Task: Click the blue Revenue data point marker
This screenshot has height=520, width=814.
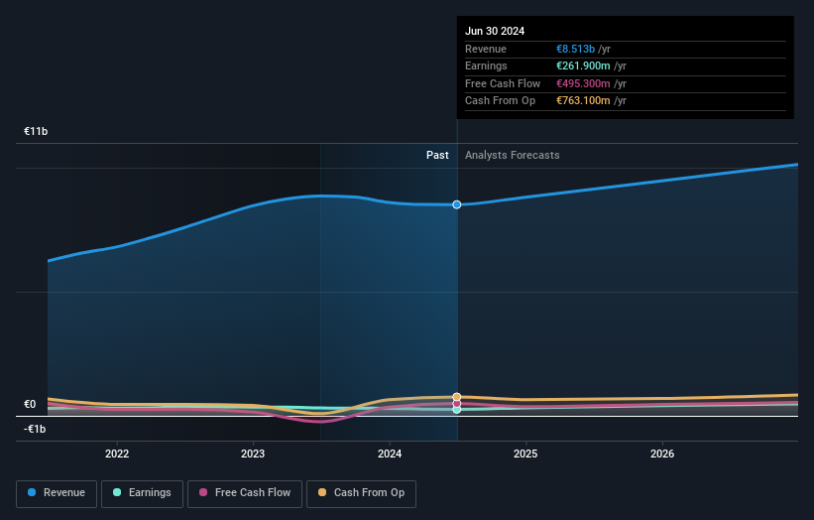Action: (x=457, y=204)
